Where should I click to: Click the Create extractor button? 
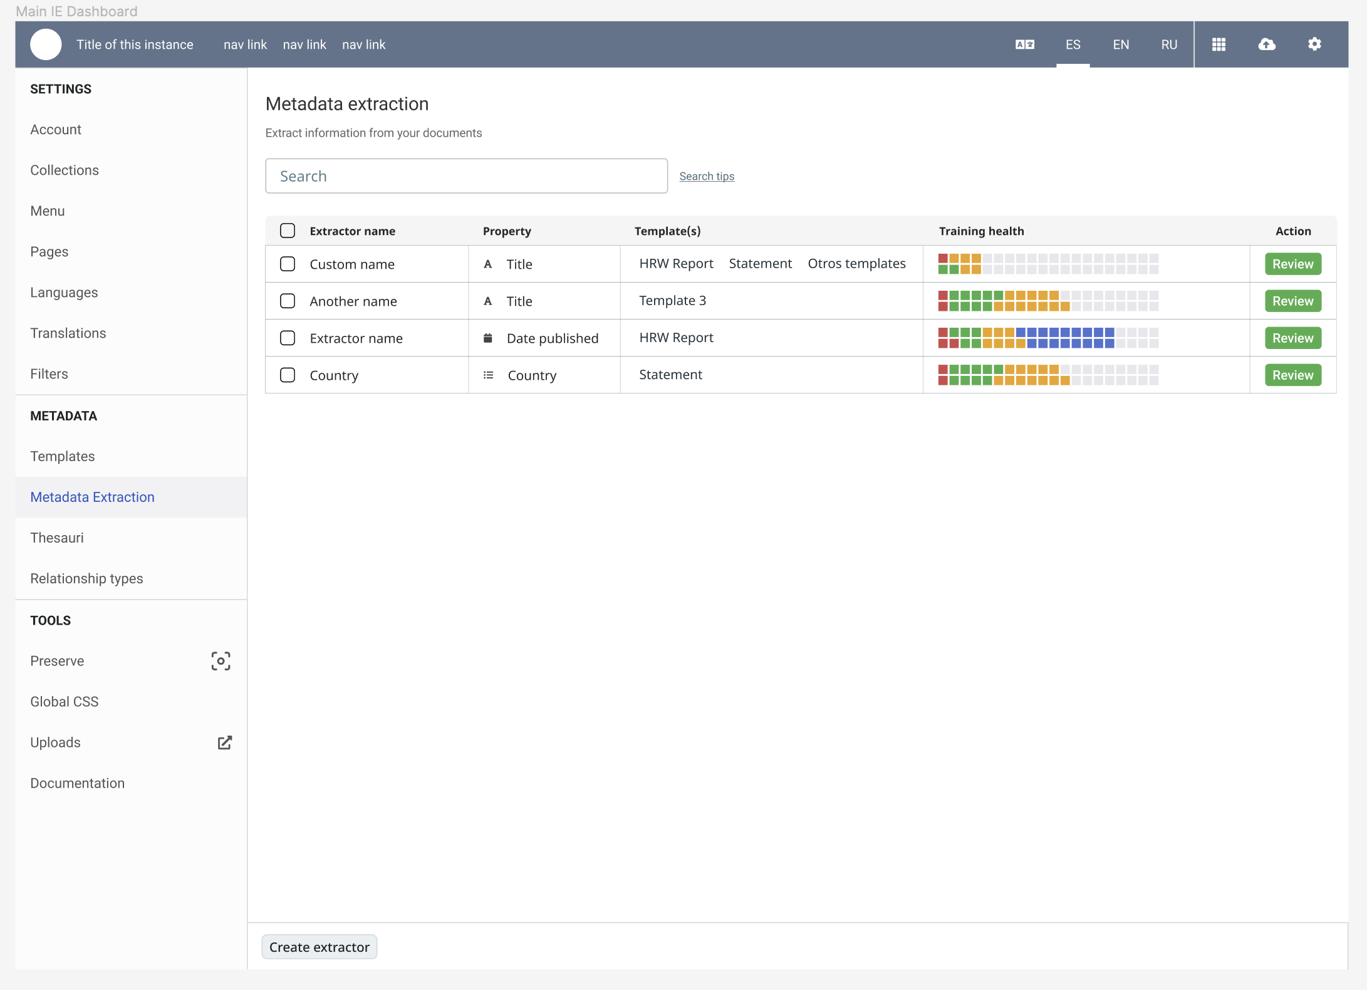click(319, 947)
